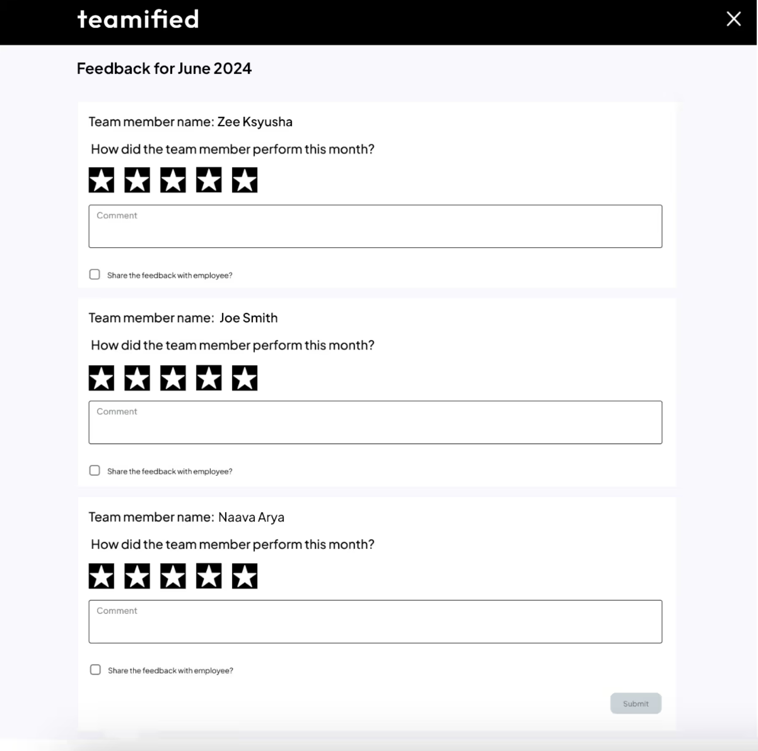Rate Naava Arya five stars

[x=244, y=576]
